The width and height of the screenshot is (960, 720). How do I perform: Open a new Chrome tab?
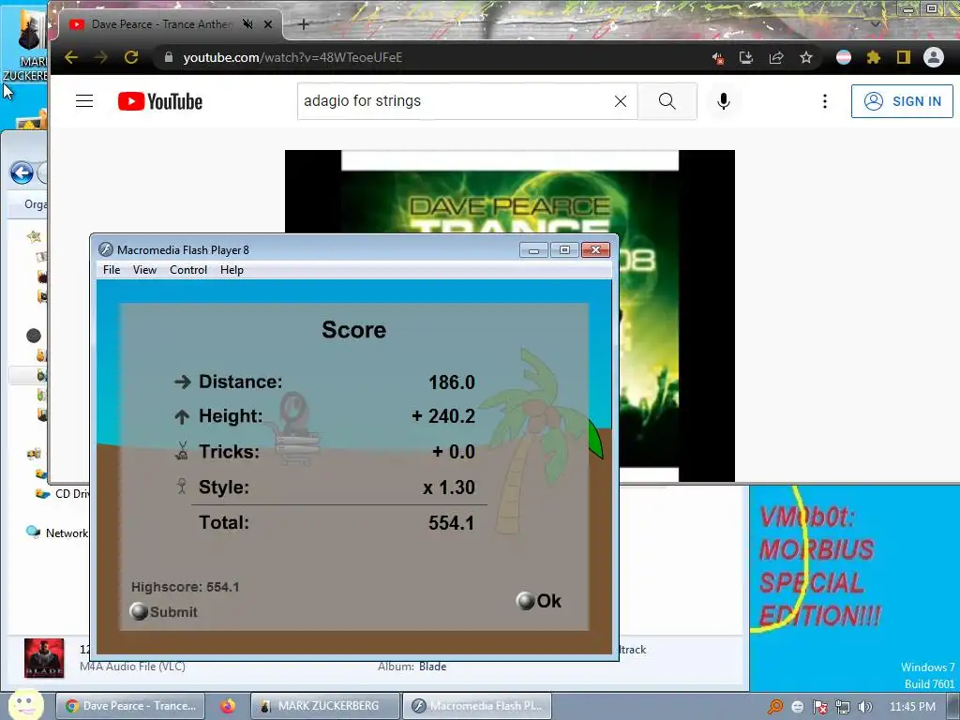click(304, 24)
